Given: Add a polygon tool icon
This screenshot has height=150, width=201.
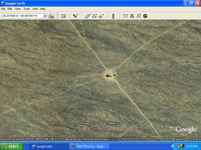Looking at the screenshot, I should click(x=88, y=16).
